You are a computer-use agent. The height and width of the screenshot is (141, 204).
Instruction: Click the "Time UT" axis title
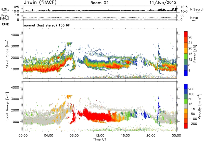coord(100,139)
